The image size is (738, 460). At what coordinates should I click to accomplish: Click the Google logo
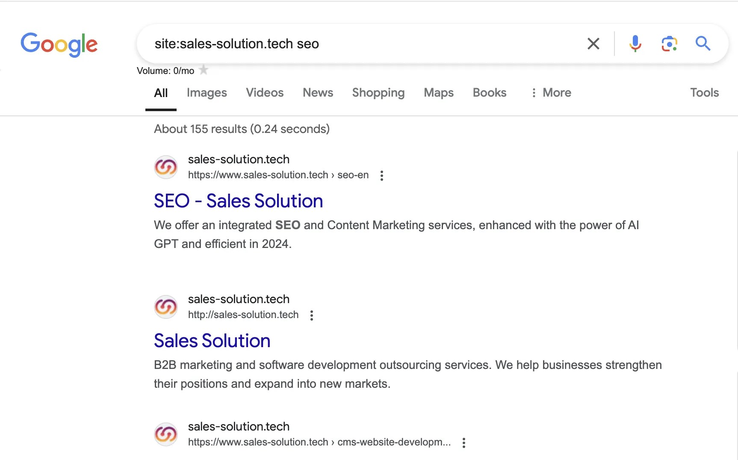(x=59, y=44)
